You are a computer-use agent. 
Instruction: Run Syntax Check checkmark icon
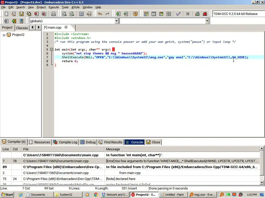(178, 14)
